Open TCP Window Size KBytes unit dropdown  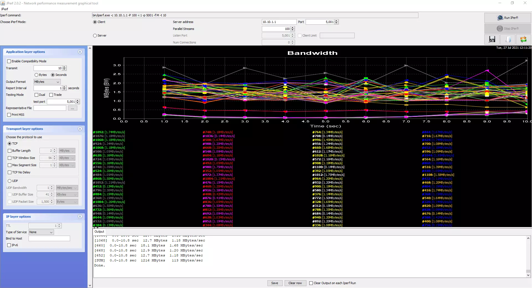(67, 158)
